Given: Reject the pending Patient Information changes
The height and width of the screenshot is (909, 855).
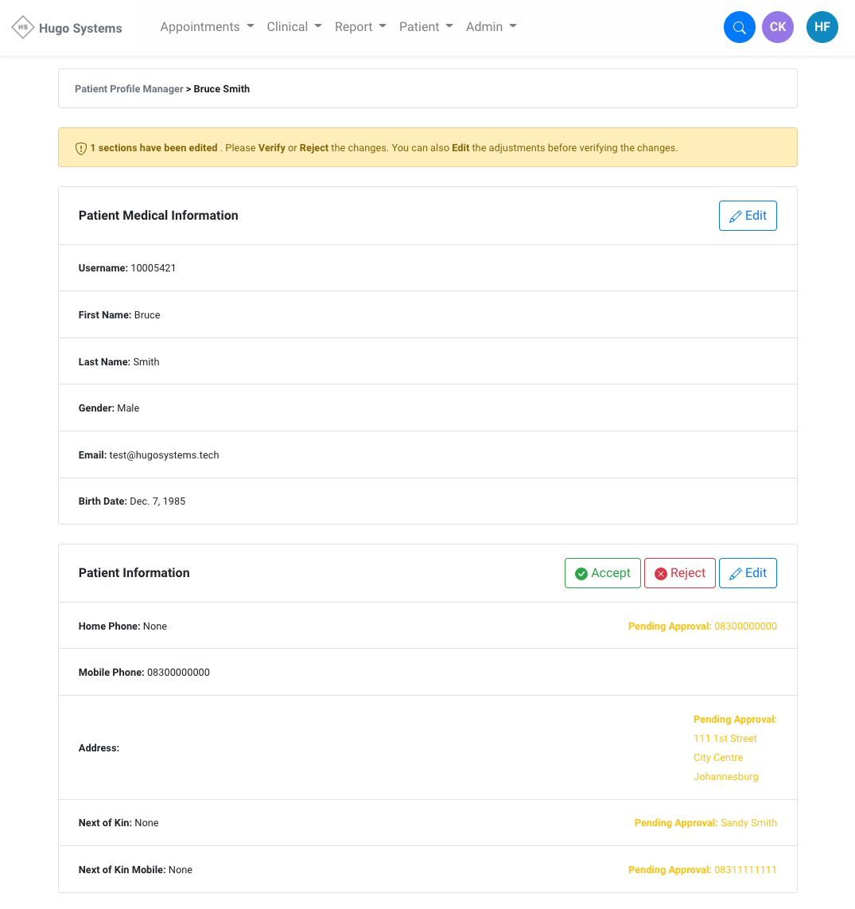Looking at the screenshot, I should coord(679,573).
